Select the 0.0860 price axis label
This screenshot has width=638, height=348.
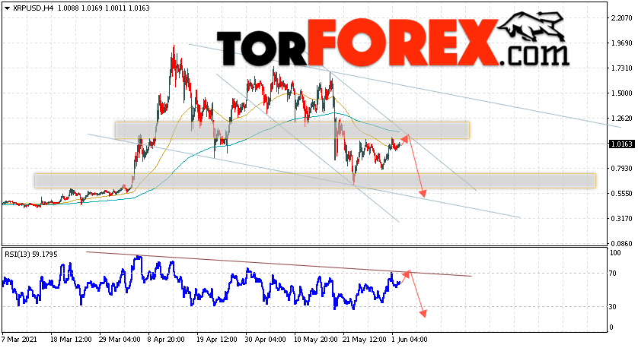point(622,244)
